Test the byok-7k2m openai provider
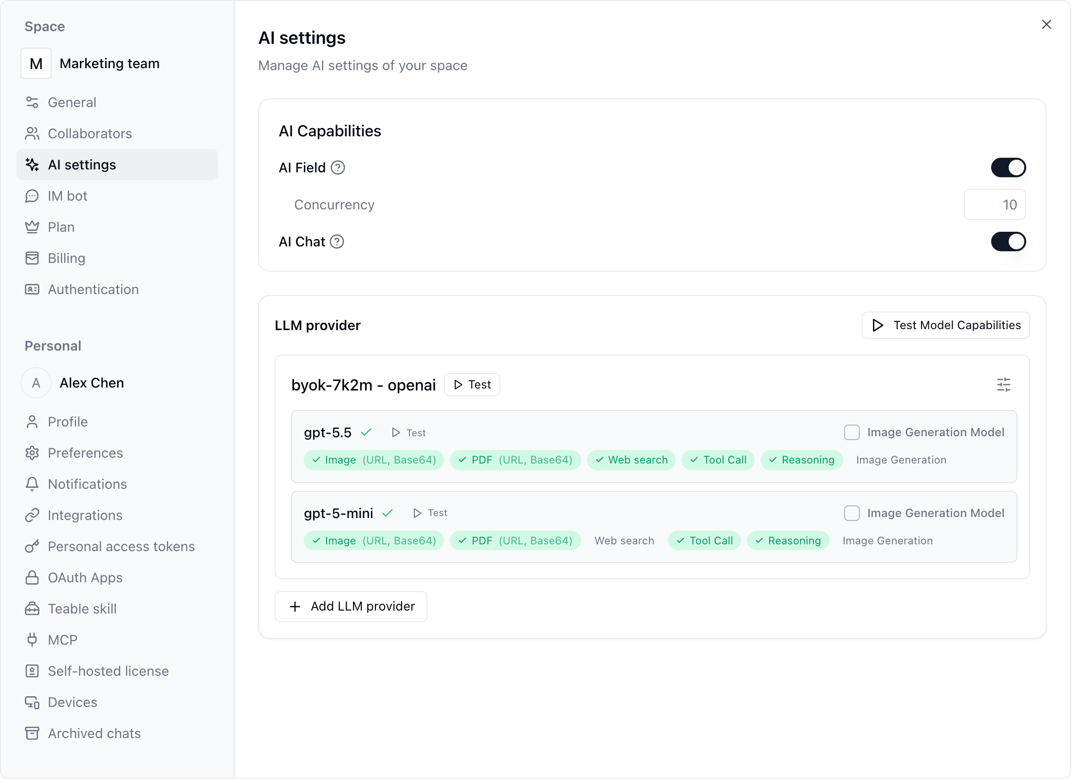1071x779 pixels. 472,385
